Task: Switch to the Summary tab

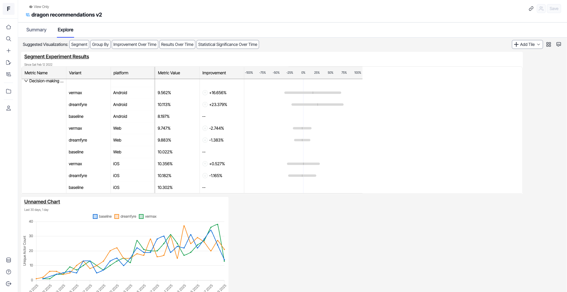Action: click(36, 30)
